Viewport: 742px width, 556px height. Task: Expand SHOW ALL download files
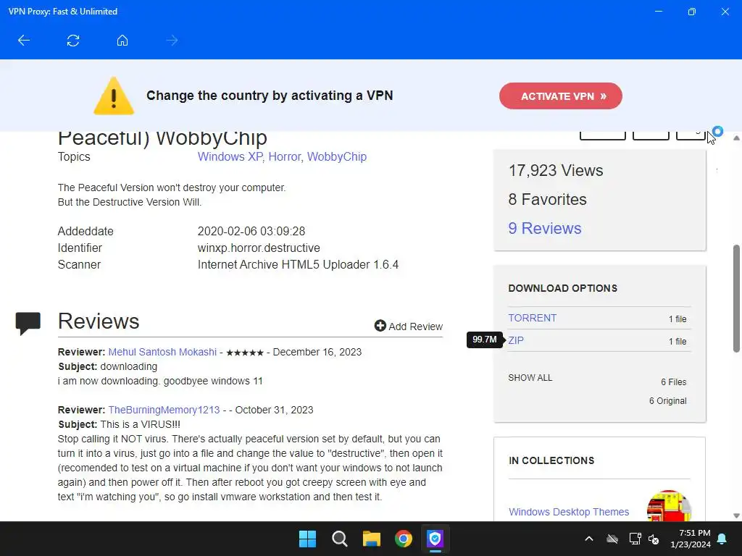click(x=530, y=378)
